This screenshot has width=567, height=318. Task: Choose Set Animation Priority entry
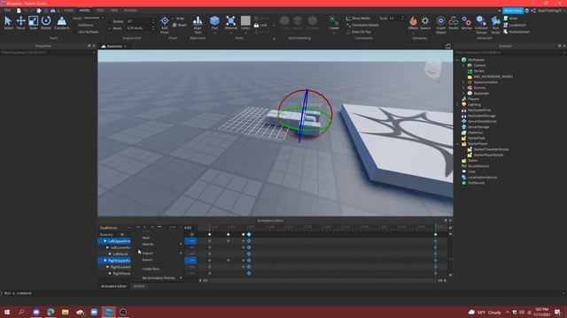point(159,278)
